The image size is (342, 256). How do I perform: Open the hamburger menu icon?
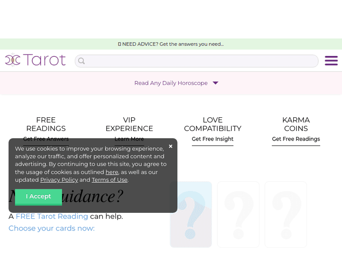point(331,60)
